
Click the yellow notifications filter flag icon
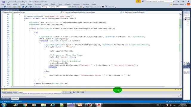138,1
